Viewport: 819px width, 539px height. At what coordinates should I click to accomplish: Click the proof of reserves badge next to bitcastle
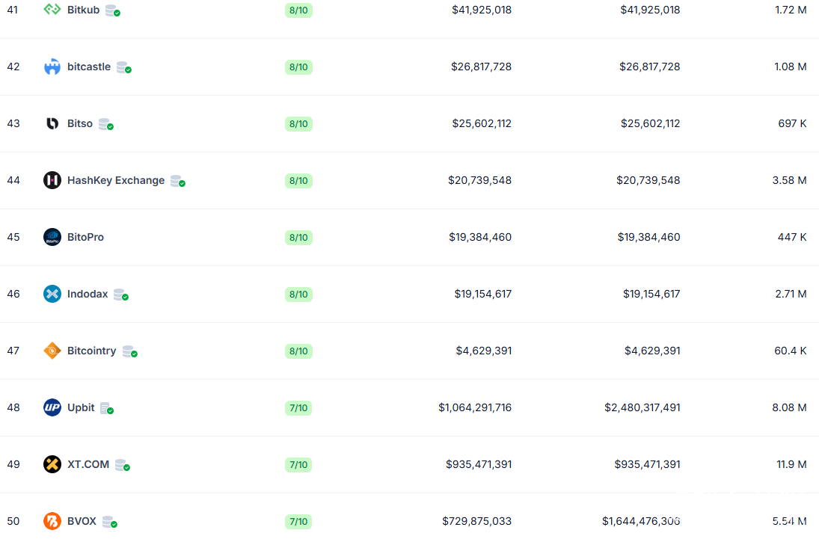tap(124, 67)
